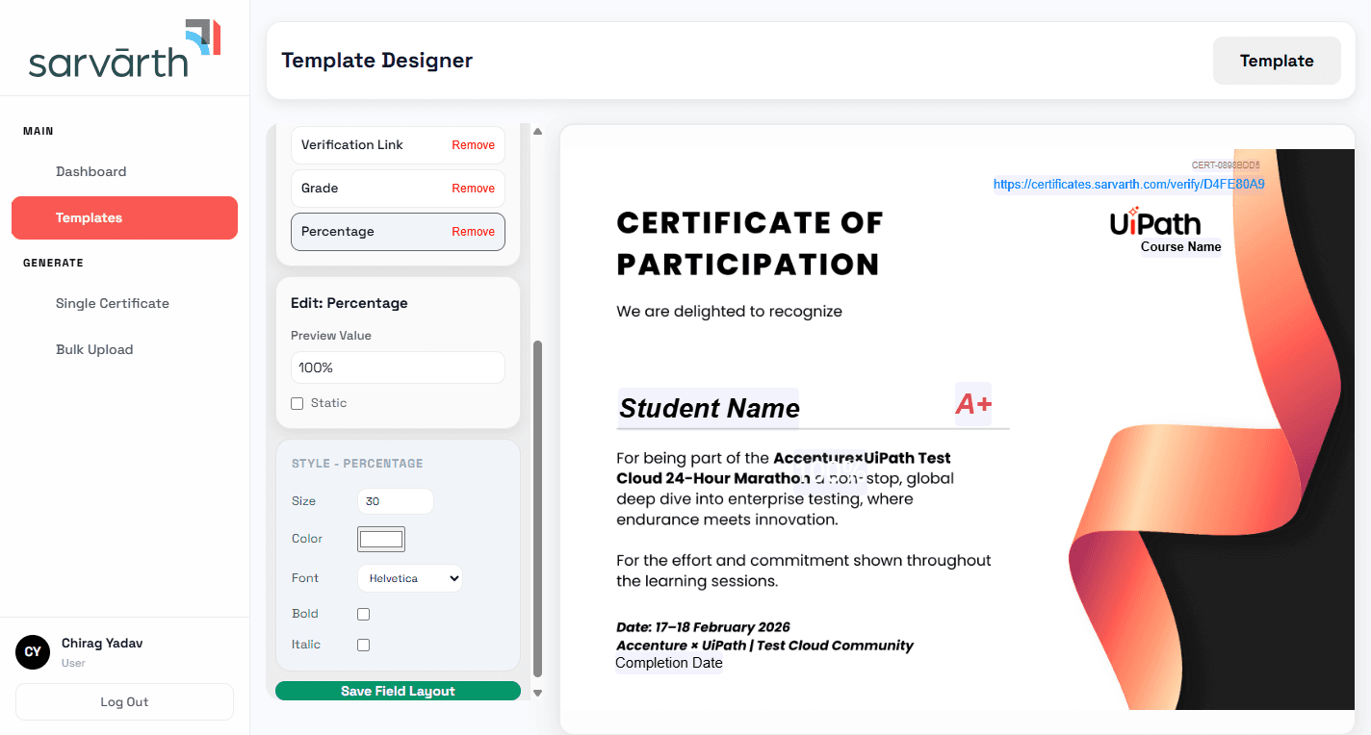Screen dimensions: 1371x735
Task: Click the Preview Value input field
Action: tap(398, 367)
